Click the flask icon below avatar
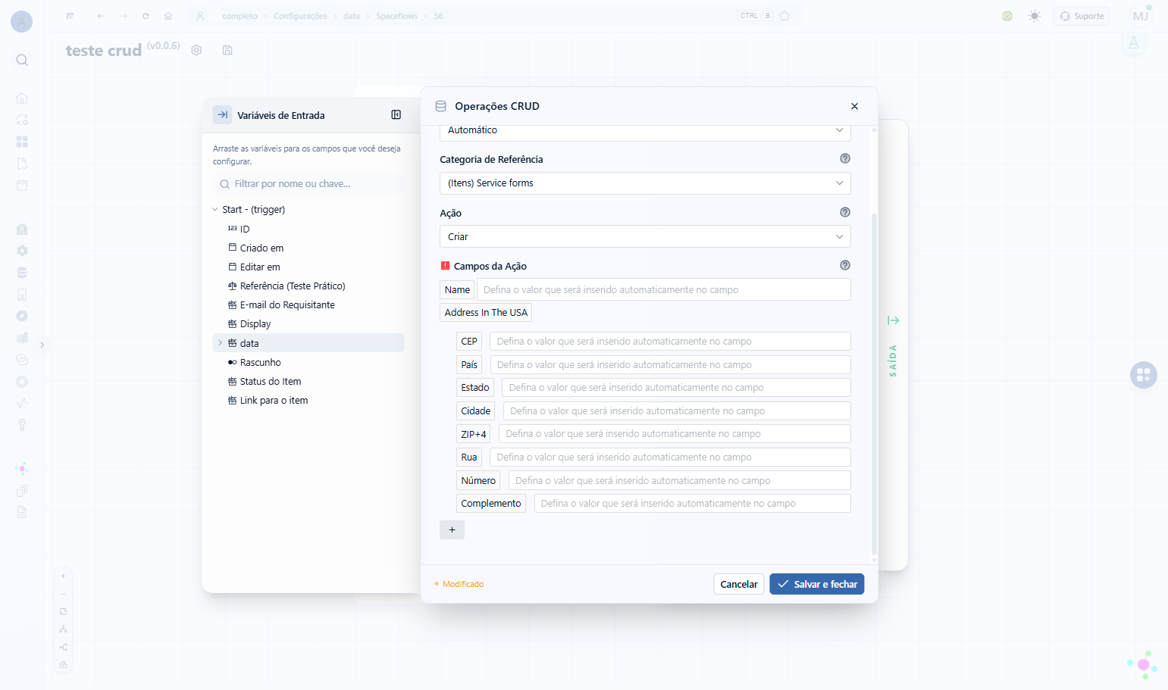Viewport: 1168px width, 690px height. point(1134,42)
